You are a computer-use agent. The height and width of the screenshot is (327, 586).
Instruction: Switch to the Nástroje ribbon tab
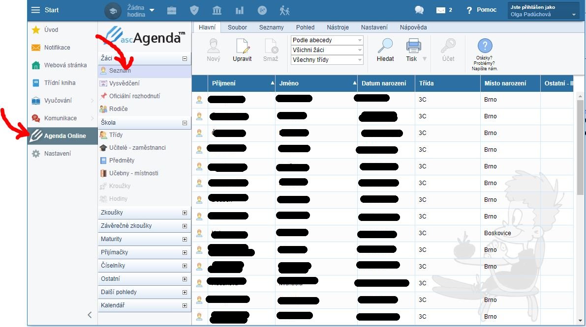(x=338, y=27)
